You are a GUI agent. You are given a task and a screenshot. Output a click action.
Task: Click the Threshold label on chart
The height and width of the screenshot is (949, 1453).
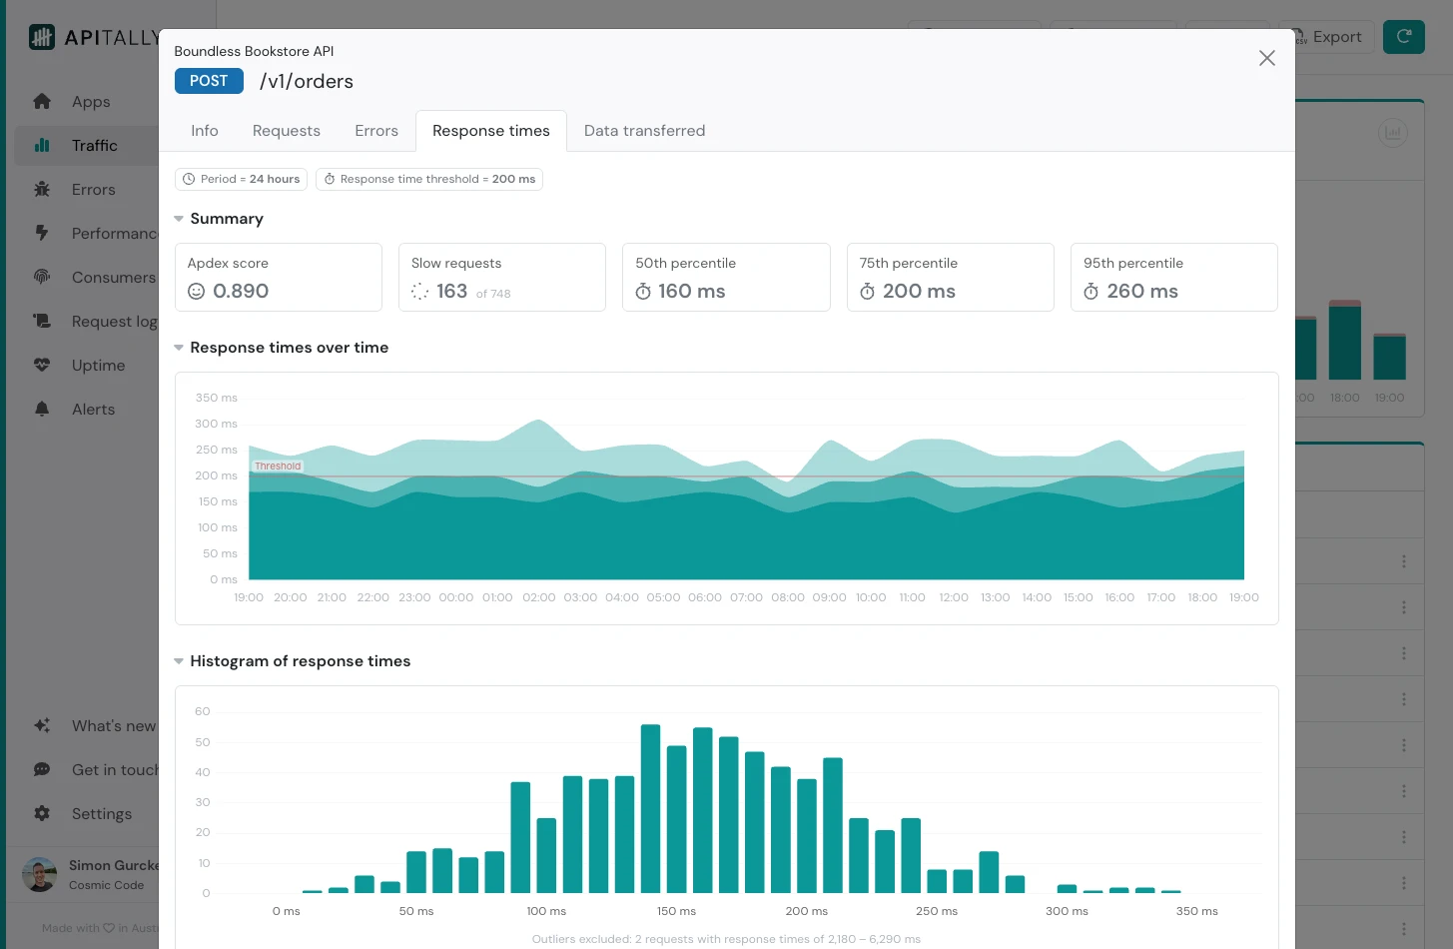pos(278,467)
